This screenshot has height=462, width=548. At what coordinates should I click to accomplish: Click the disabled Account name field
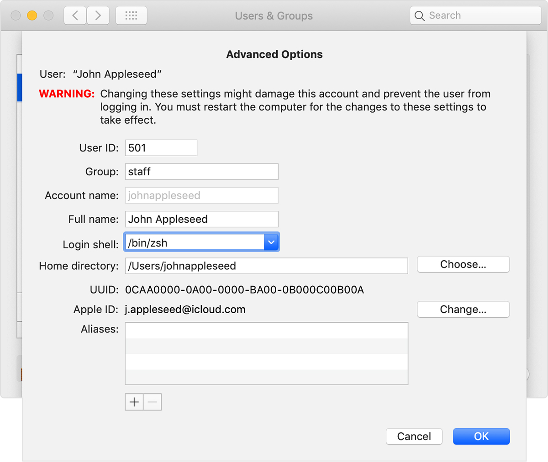(201, 195)
